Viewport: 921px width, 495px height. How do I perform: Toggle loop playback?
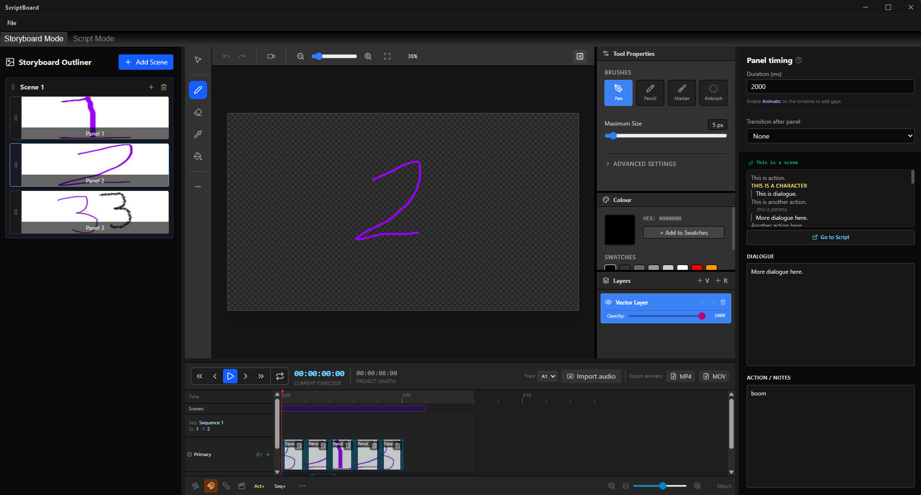click(280, 376)
